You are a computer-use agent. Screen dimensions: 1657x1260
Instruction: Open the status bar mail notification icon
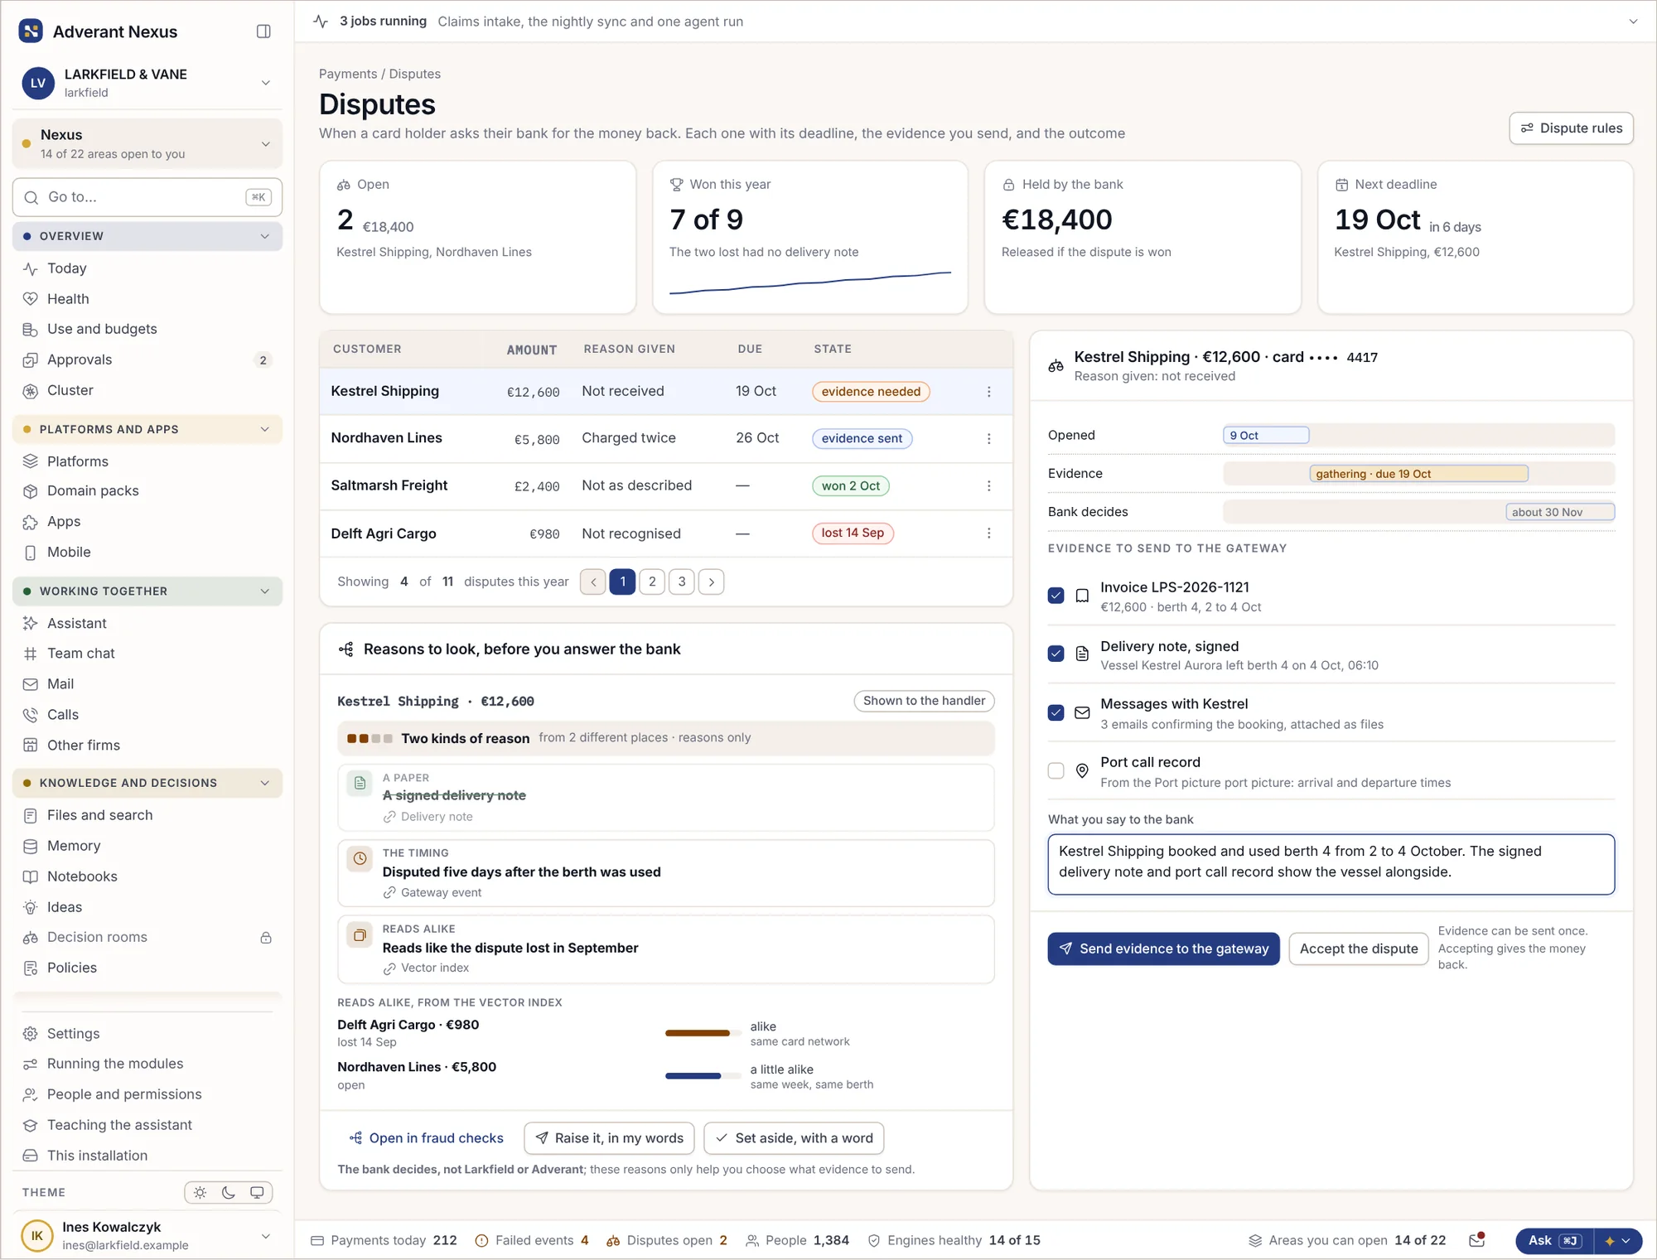coord(1476,1240)
